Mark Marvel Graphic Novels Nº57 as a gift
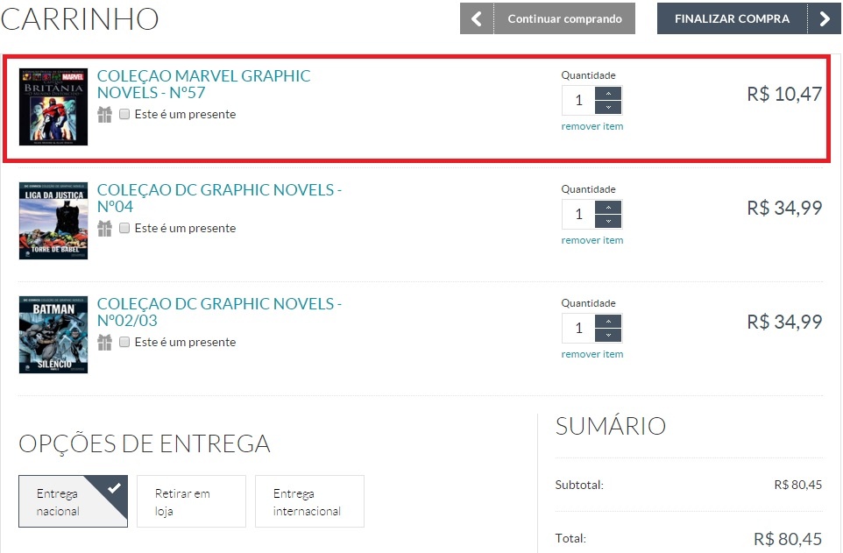This screenshot has height=553, width=843. pyautogui.click(x=124, y=114)
